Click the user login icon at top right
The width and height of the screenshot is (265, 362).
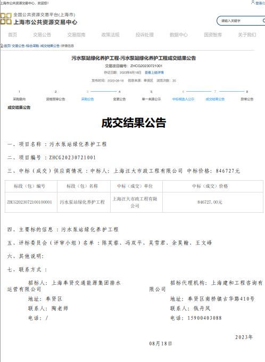click(253, 3)
